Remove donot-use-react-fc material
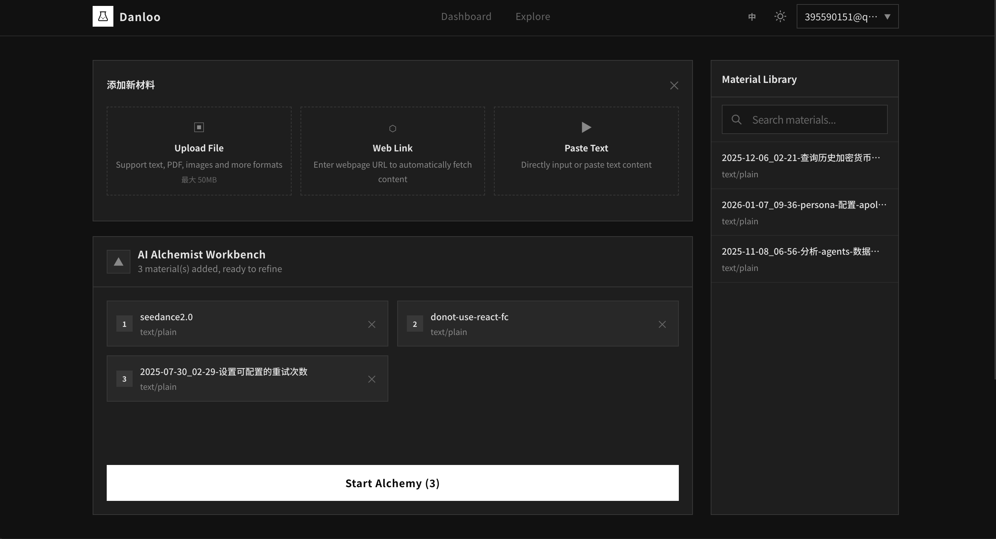996x539 pixels. (662, 324)
